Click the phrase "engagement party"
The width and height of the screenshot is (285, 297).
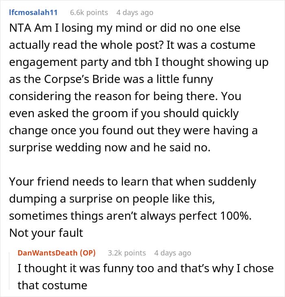pos(52,62)
